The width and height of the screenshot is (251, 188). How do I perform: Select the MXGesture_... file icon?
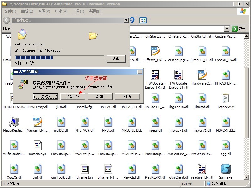pyautogui.click(x=179, y=145)
